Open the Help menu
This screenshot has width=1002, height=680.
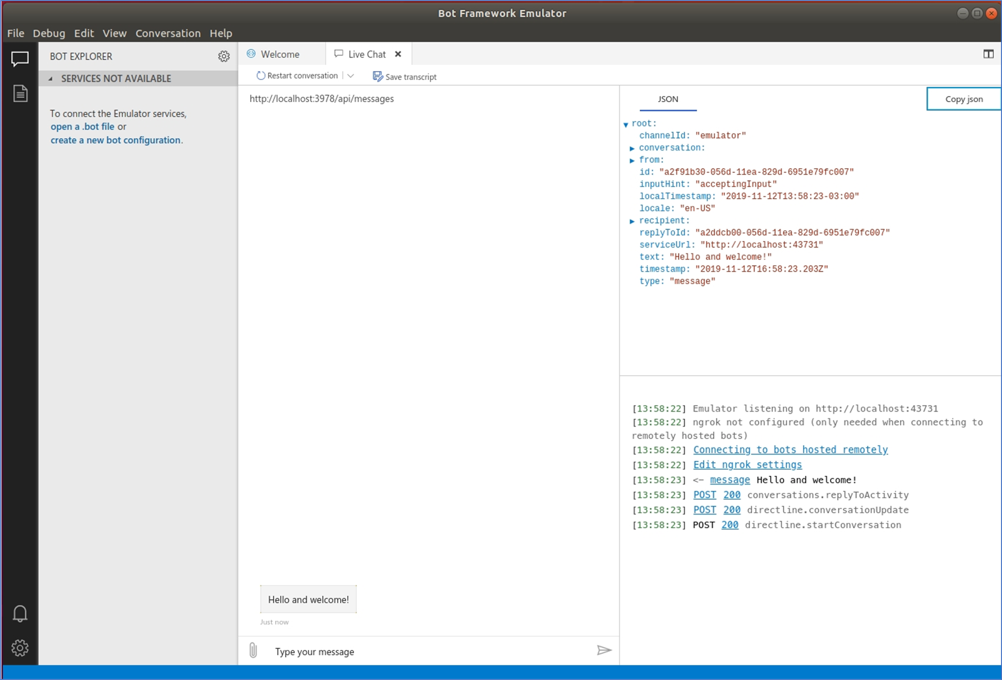[221, 33]
